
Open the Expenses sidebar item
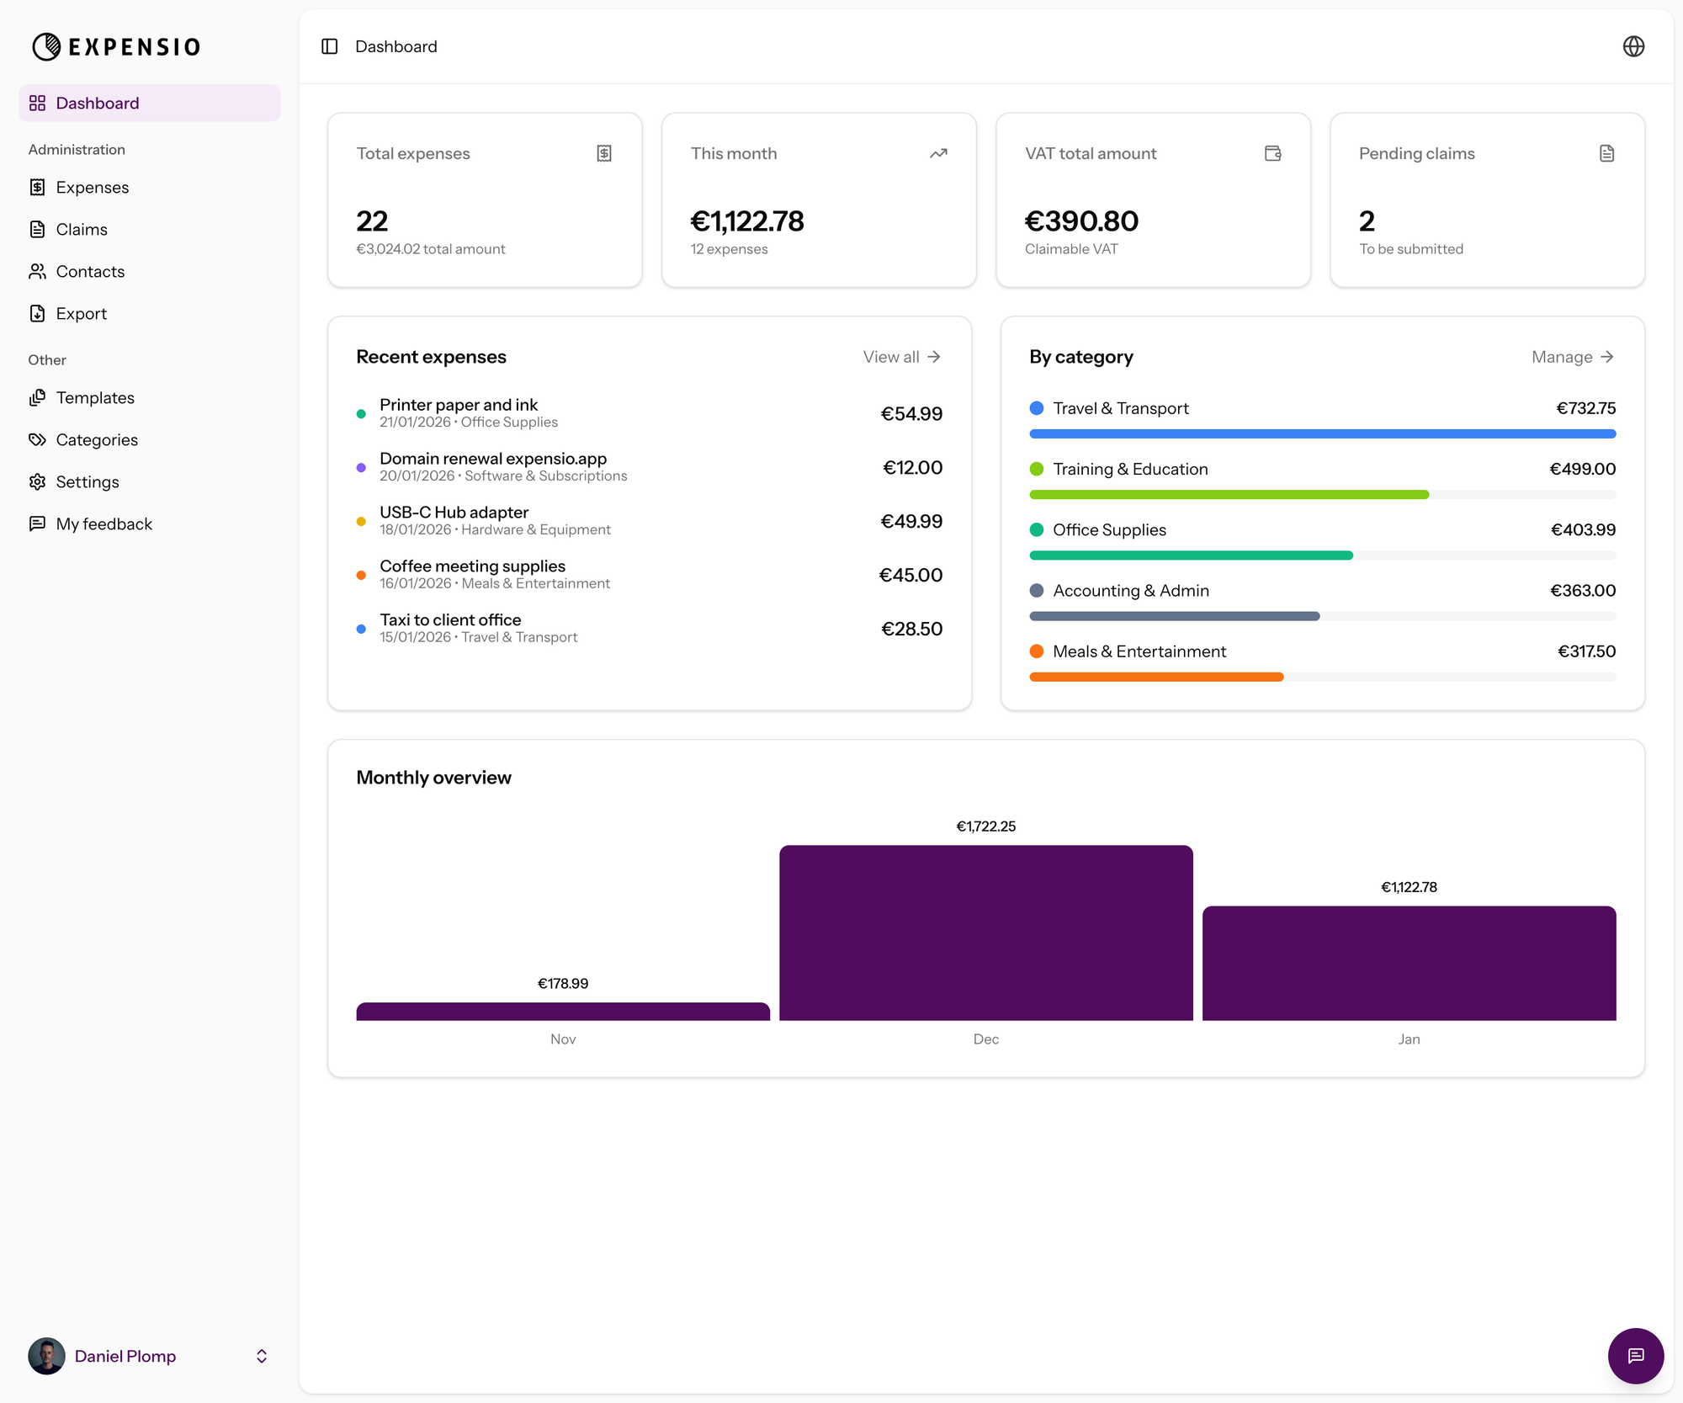pos(93,187)
